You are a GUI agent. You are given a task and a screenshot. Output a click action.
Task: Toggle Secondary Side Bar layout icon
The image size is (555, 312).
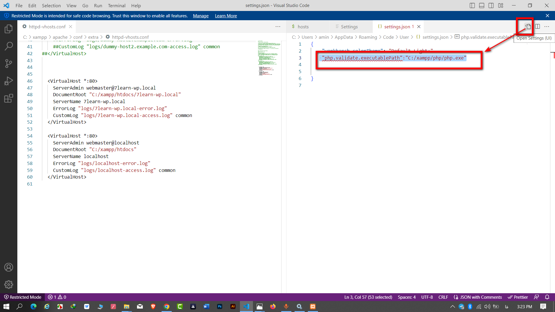[491, 5]
